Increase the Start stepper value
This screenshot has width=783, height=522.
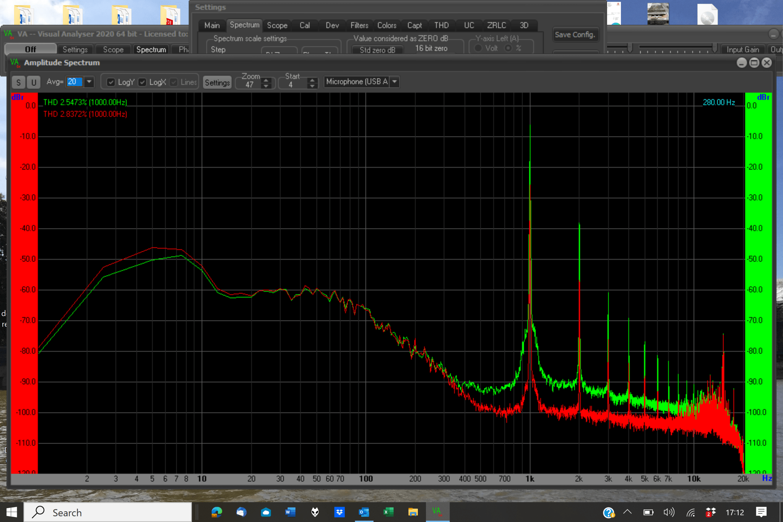pos(312,80)
